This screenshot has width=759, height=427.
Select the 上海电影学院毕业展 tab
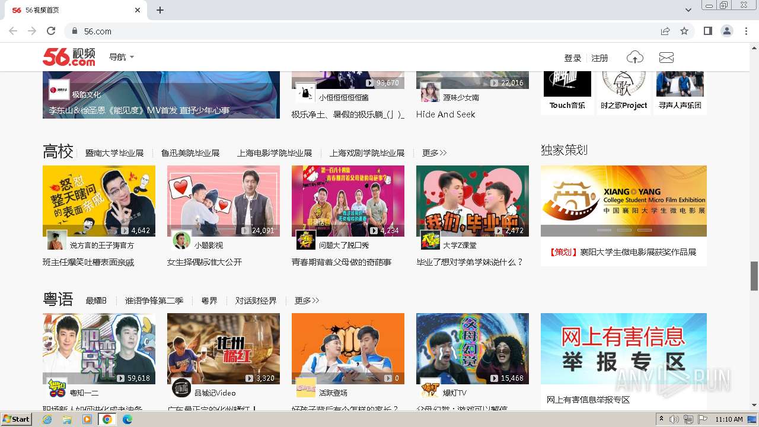point(275,153)
